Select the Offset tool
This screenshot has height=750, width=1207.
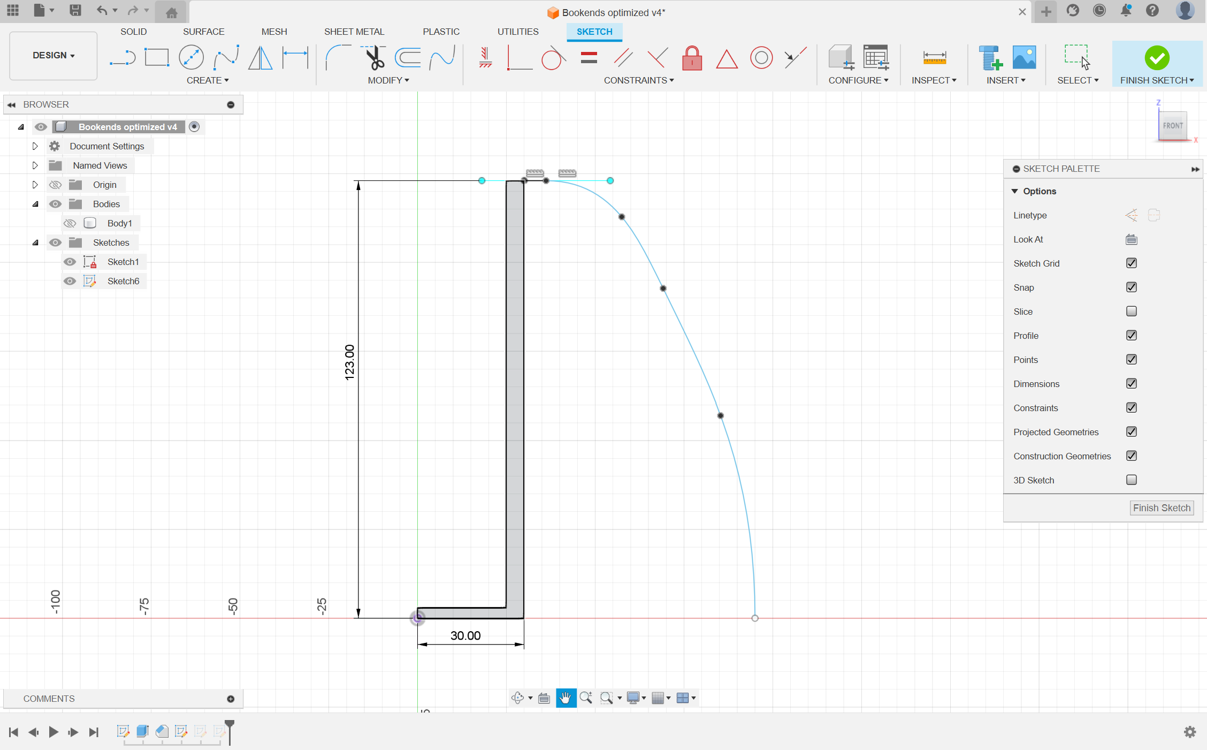point(408,57)
